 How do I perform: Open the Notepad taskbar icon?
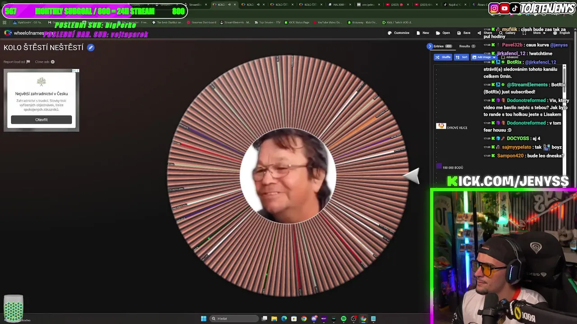coord(373,319)
